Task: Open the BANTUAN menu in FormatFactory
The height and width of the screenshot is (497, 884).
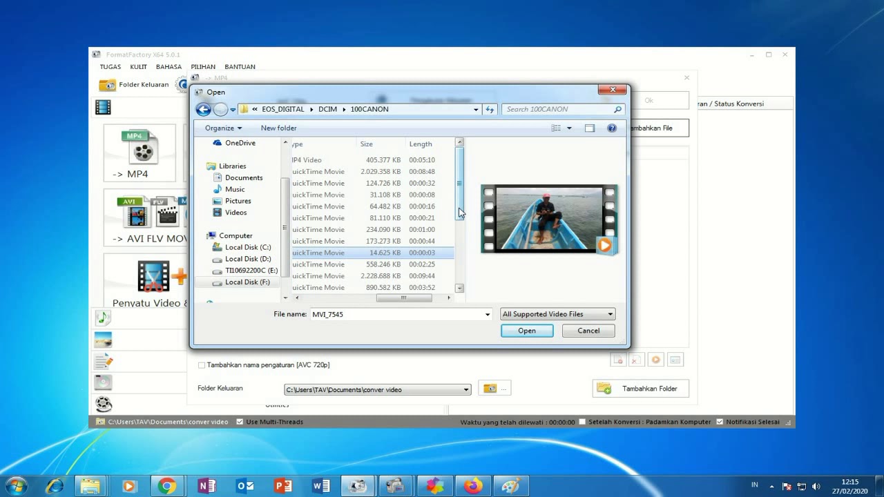Action: click(240, 67)
